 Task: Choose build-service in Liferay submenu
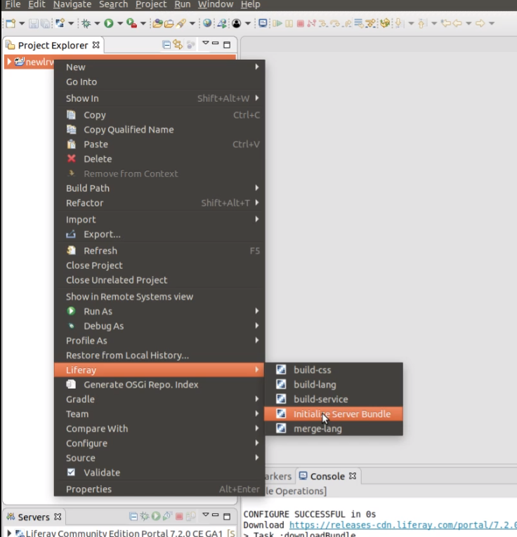click(334, 399)
